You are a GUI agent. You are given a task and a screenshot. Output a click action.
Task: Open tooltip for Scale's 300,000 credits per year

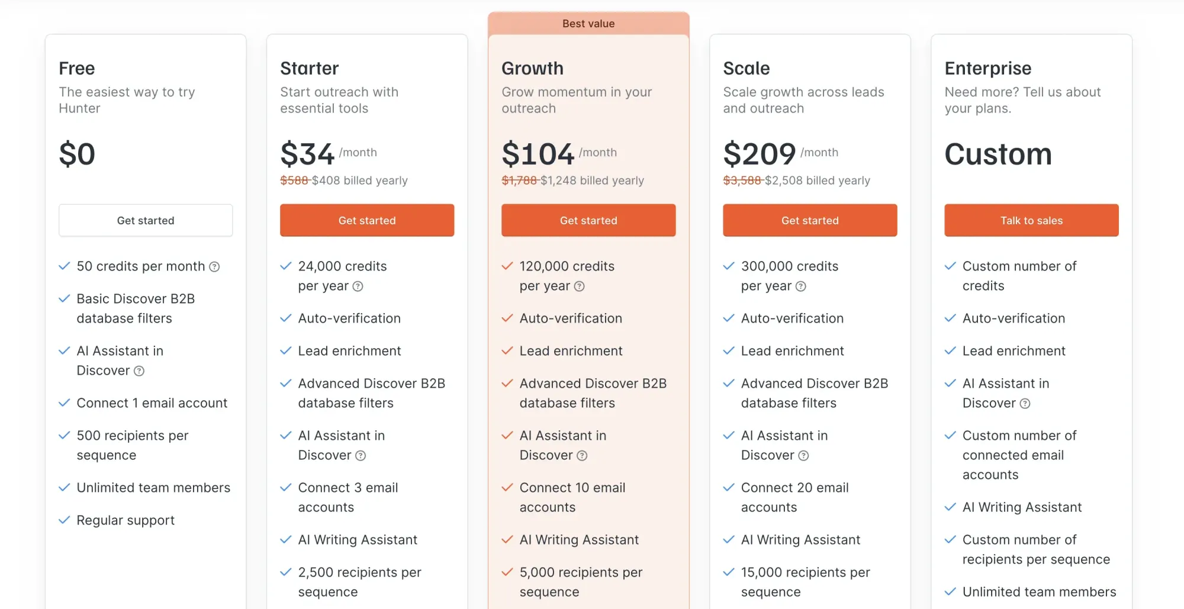pos(802,286)
